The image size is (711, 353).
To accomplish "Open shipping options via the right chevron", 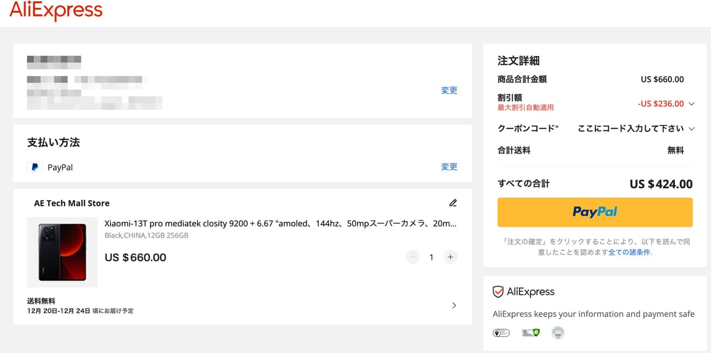I will pos(454,305).
